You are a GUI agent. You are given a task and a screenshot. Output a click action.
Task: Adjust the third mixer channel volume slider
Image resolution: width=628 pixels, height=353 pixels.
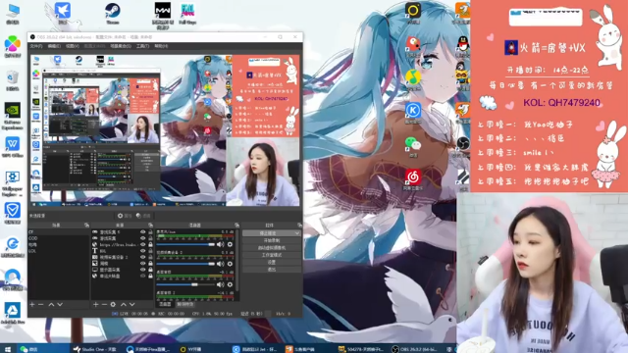click(x=185, y=284)
